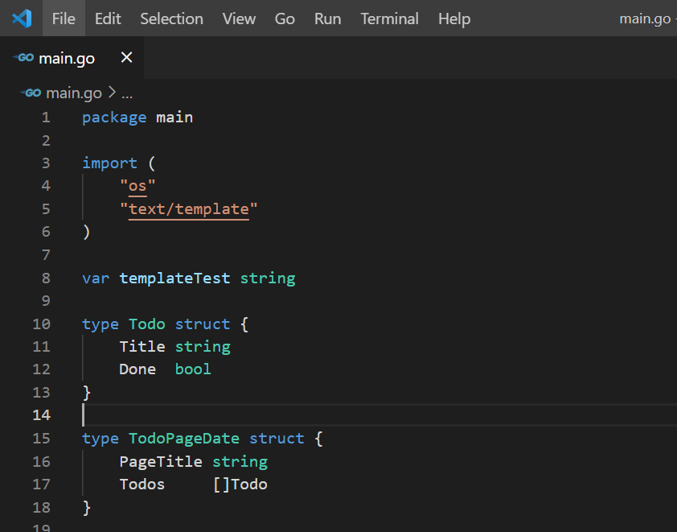The image size is (677, 532).
Task: Click the "Done" field name
Action: (x=137, y=369)
